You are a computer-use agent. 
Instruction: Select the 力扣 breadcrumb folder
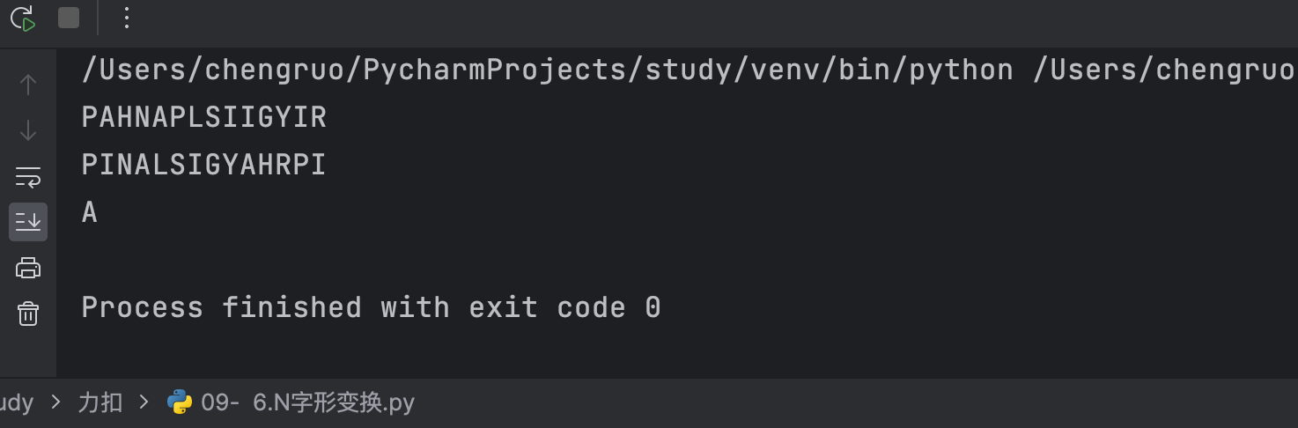coord(100,403)
